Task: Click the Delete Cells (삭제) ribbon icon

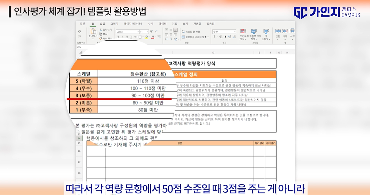Action: point(285,32)
